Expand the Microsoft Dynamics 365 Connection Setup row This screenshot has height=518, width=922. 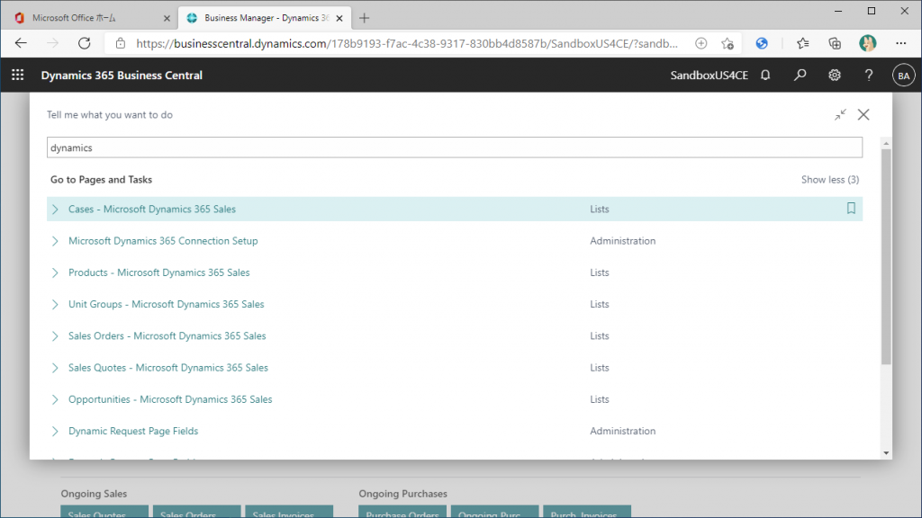click(55, 241)
